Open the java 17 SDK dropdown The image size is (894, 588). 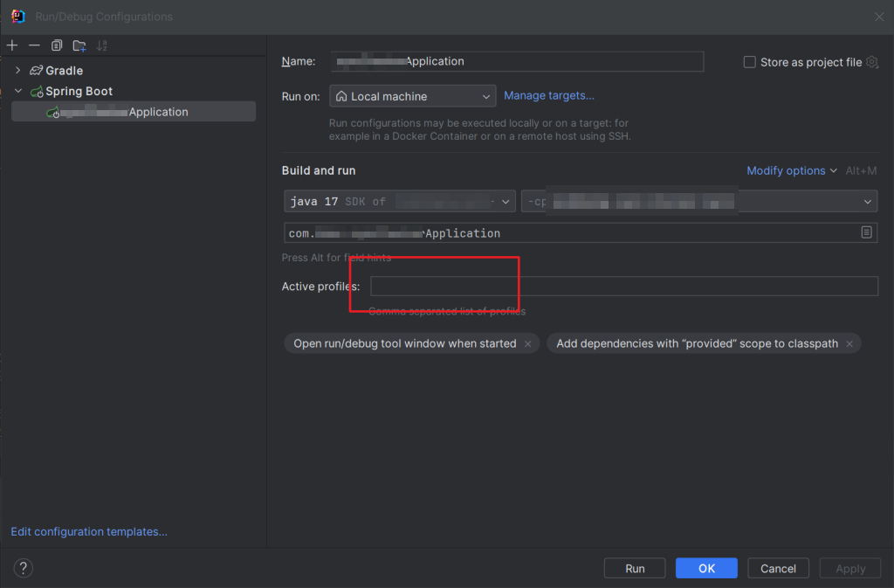pyautogui.click(x=506, y=201)
